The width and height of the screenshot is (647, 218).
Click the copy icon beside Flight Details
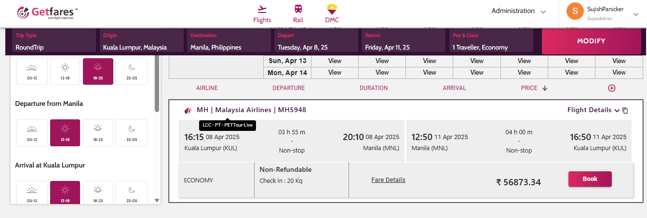pos(625,110)
